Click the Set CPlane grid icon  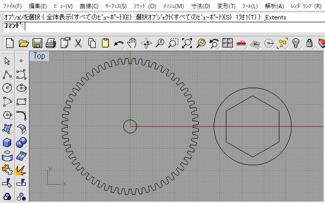tap(255, 44)
